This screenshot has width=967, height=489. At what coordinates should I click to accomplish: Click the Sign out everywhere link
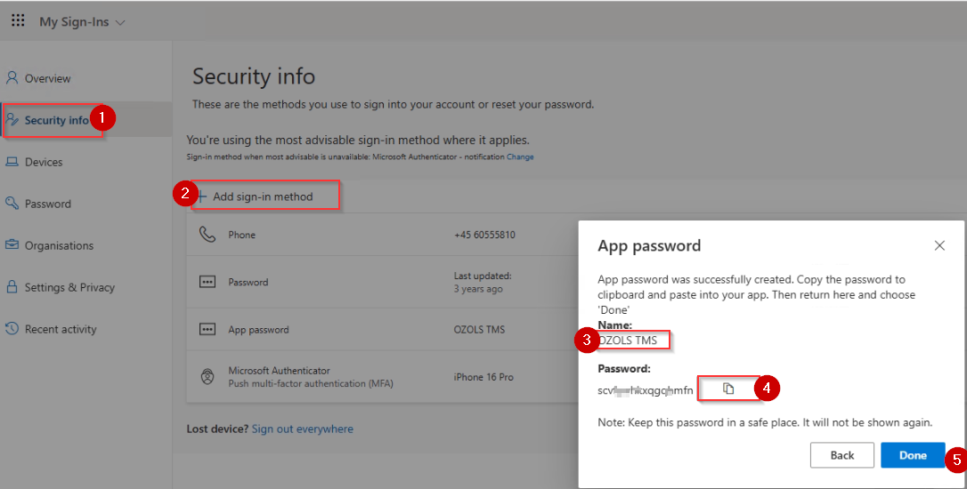(x=302, y=429)
